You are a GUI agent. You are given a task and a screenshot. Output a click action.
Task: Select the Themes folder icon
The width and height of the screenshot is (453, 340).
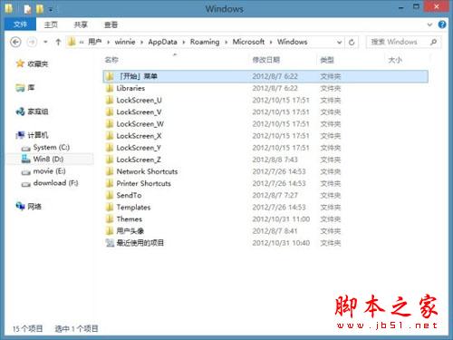click(x=110, y=219)
